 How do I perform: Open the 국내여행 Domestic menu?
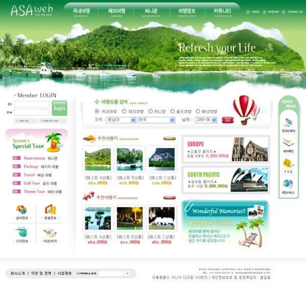pos(82,12)
